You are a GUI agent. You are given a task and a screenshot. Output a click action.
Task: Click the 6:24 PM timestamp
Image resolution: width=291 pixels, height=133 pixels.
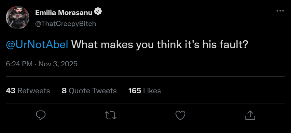pos(19,63)
